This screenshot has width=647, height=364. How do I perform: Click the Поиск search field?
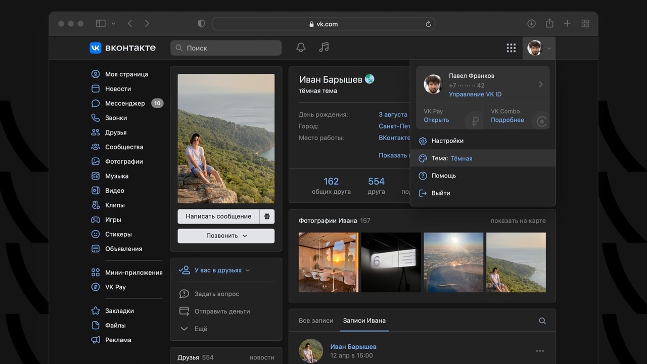(x=226, y=48)
